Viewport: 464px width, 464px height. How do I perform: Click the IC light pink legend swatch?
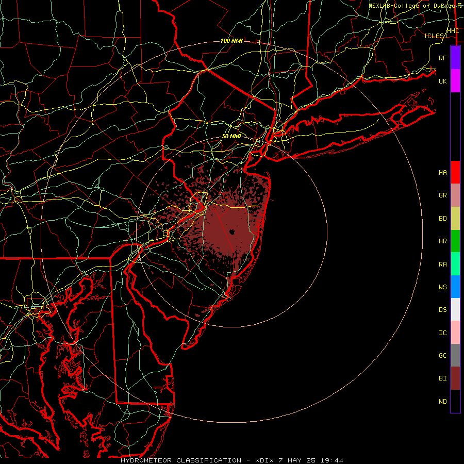[x=455, y=333]
